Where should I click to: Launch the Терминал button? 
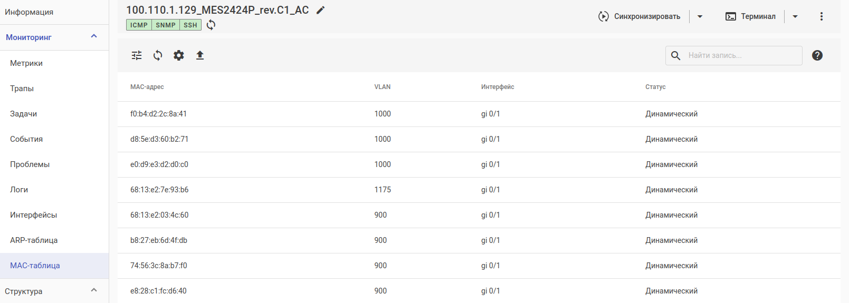751,16
